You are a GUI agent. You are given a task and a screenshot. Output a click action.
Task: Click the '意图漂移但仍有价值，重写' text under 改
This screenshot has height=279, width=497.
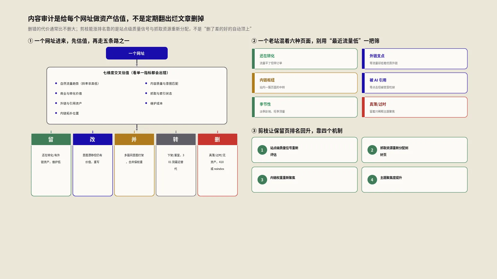coord(93,159)
